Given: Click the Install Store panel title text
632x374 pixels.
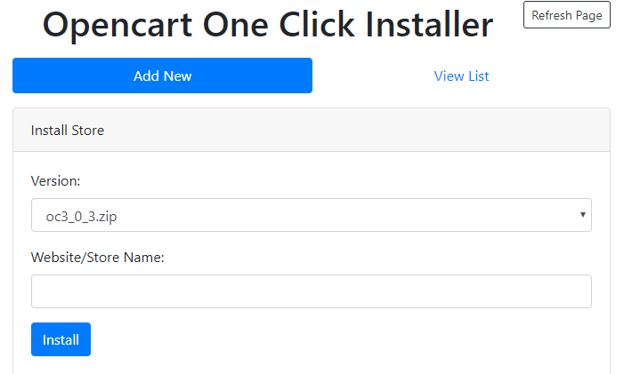Looking at the screenshot, I should [x=68, y=131].
